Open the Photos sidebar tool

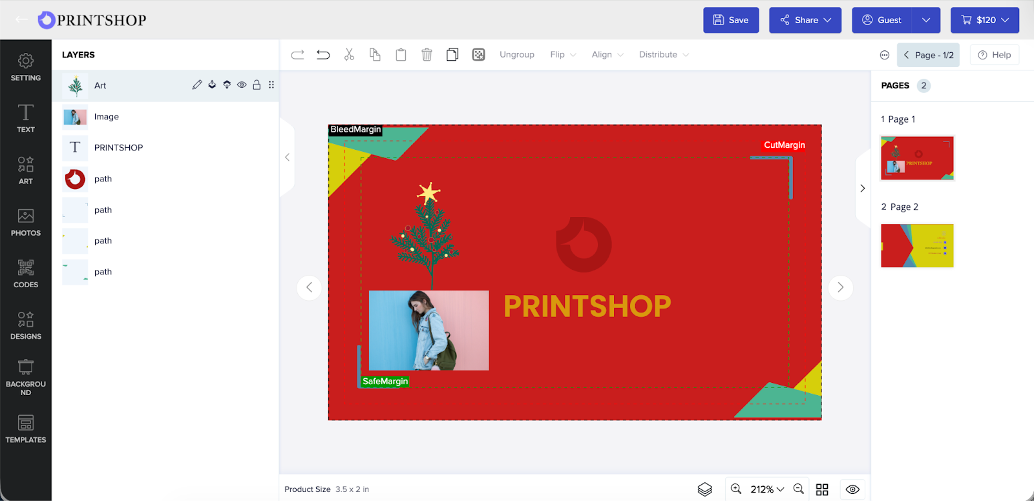pyautogui.click(x=26, y=221)
